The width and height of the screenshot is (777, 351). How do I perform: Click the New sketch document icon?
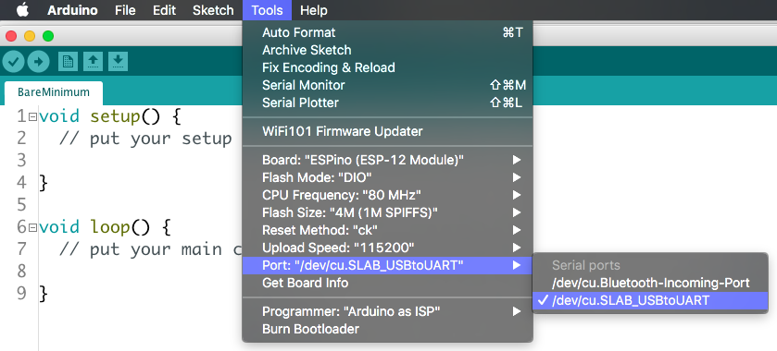(68, 61)
